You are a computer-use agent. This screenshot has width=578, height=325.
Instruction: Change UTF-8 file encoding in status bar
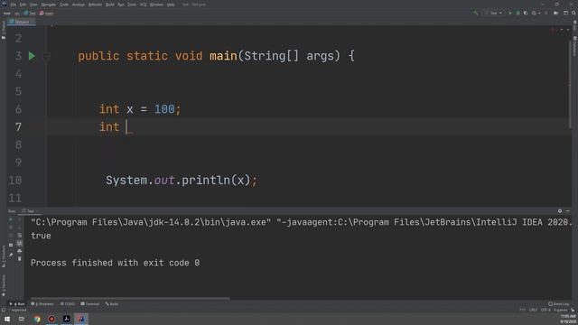pyautogui.click(x=545, y=310)
